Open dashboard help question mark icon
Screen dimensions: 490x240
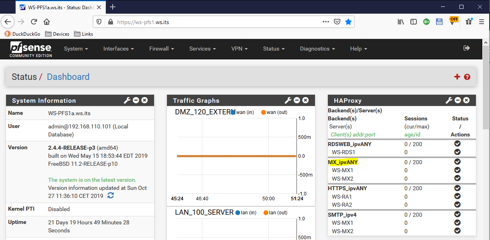(x=467, y=77)
